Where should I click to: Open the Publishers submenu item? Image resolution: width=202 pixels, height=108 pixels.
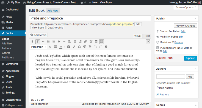pos(8,58)
